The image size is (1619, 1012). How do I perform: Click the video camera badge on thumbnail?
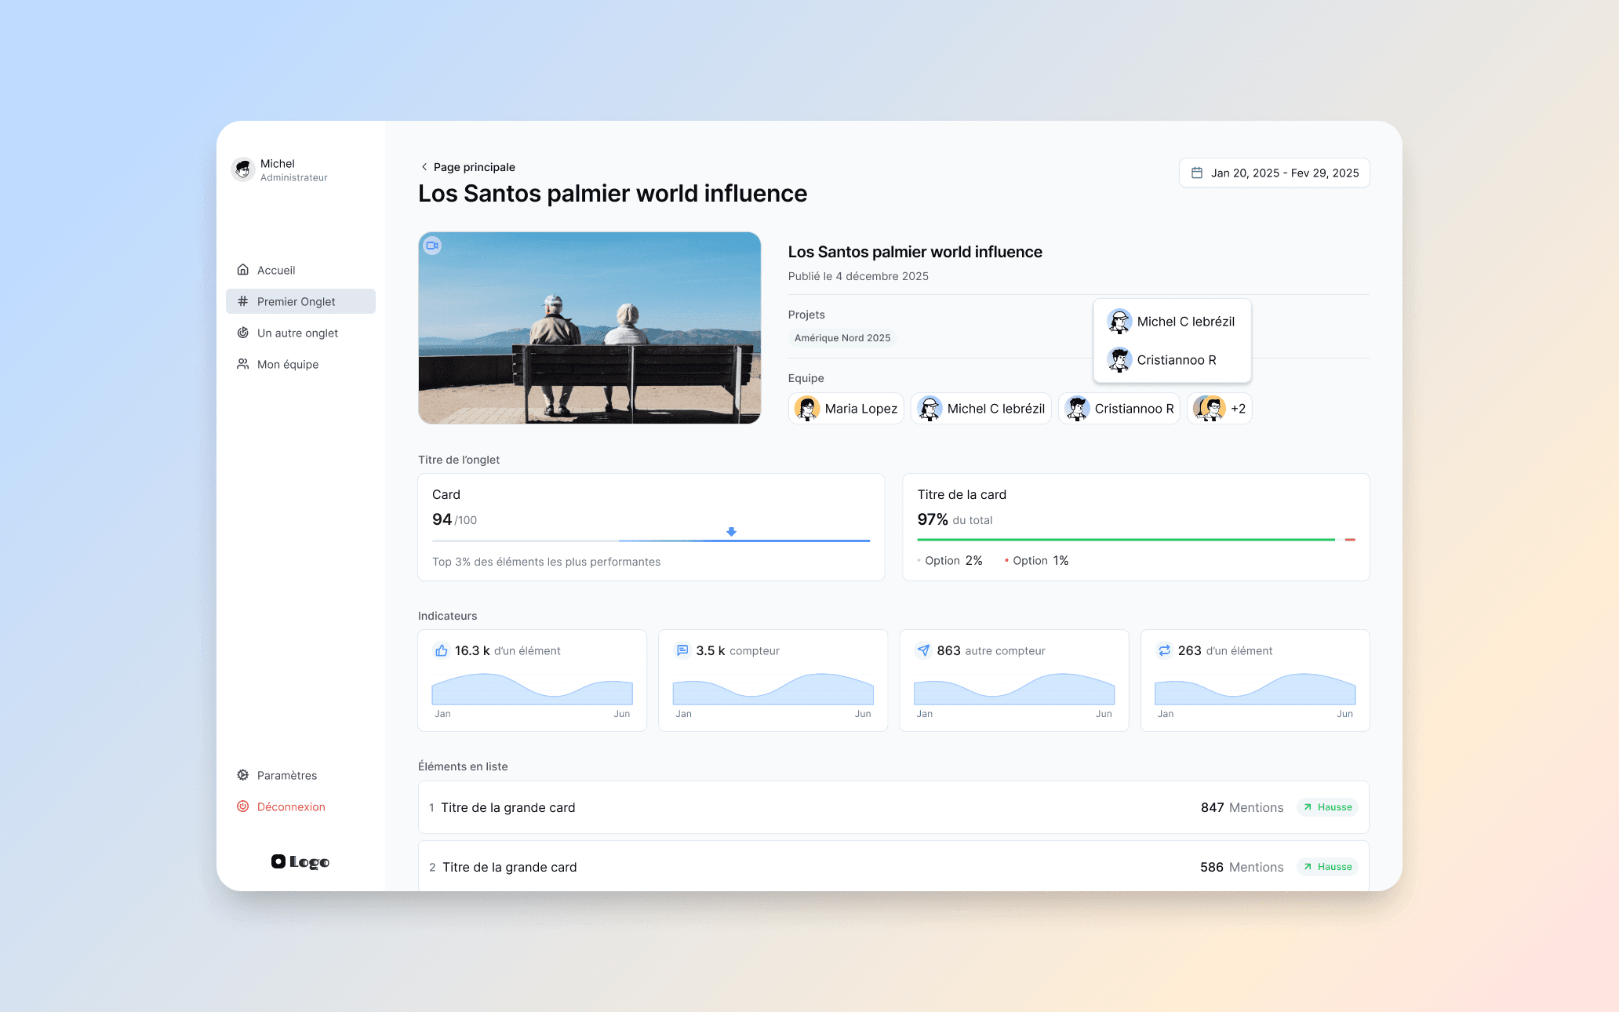[x=432, y=246]
